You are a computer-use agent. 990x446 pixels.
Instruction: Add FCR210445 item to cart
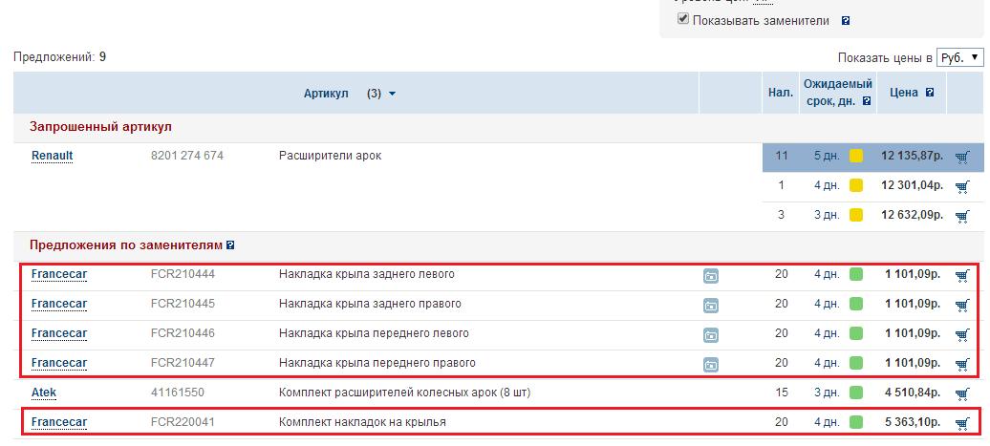point(962,306)
